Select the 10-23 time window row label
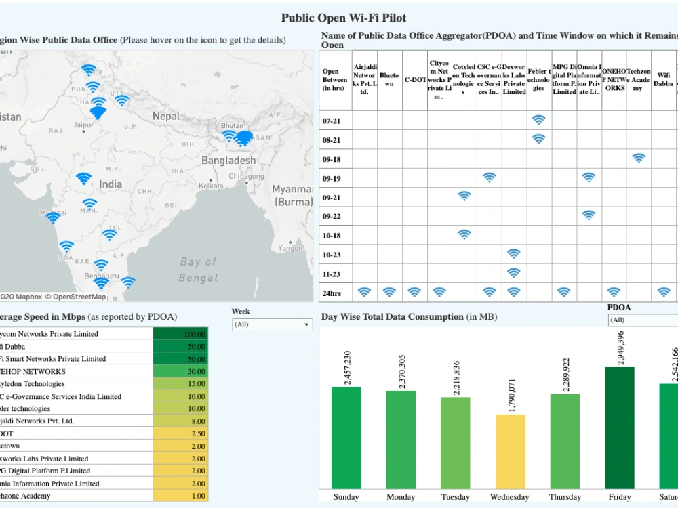Viewport: 678px width, 508px height. (332, 255)
